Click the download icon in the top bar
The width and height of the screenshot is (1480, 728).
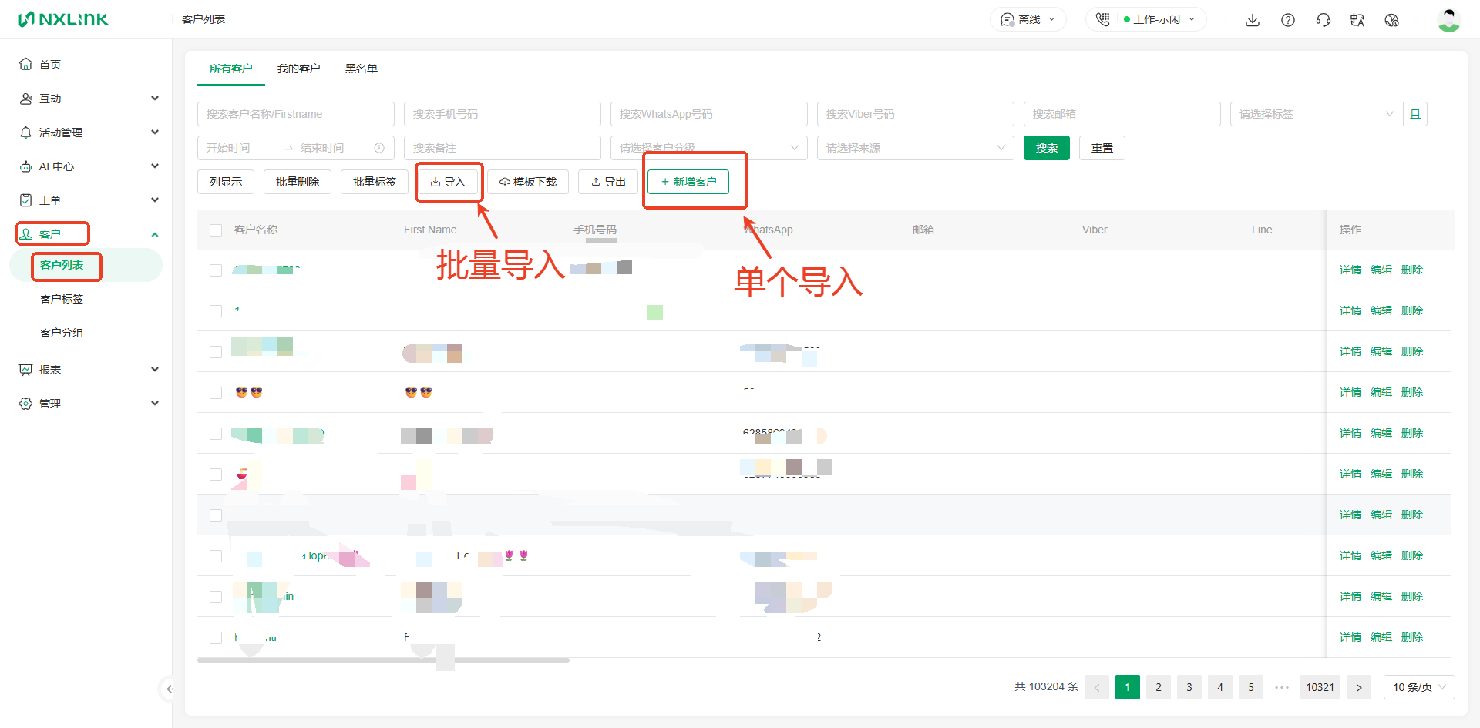pos(1252,19)
